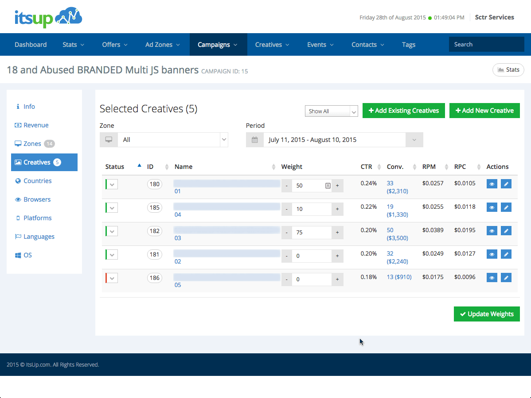Viewport: 531px width, 398px height.
Task: Click the contact icon in weight 50 field
Action: click(x=328, y=185)
